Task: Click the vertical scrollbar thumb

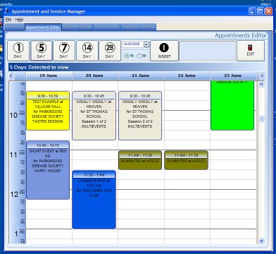Action: [x=261, y=119]
